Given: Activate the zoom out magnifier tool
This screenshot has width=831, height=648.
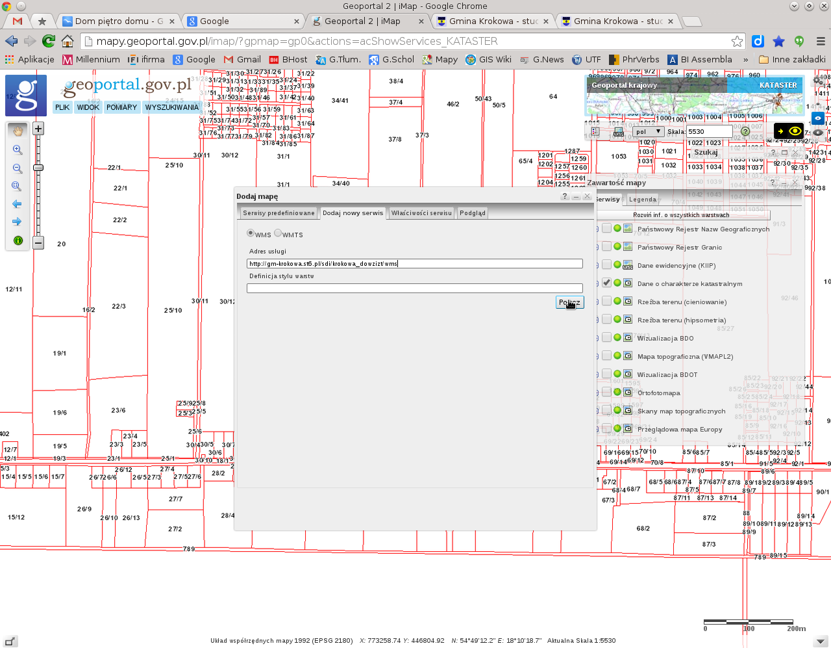Looking at the screenshot, I should (x=18, y=168).
